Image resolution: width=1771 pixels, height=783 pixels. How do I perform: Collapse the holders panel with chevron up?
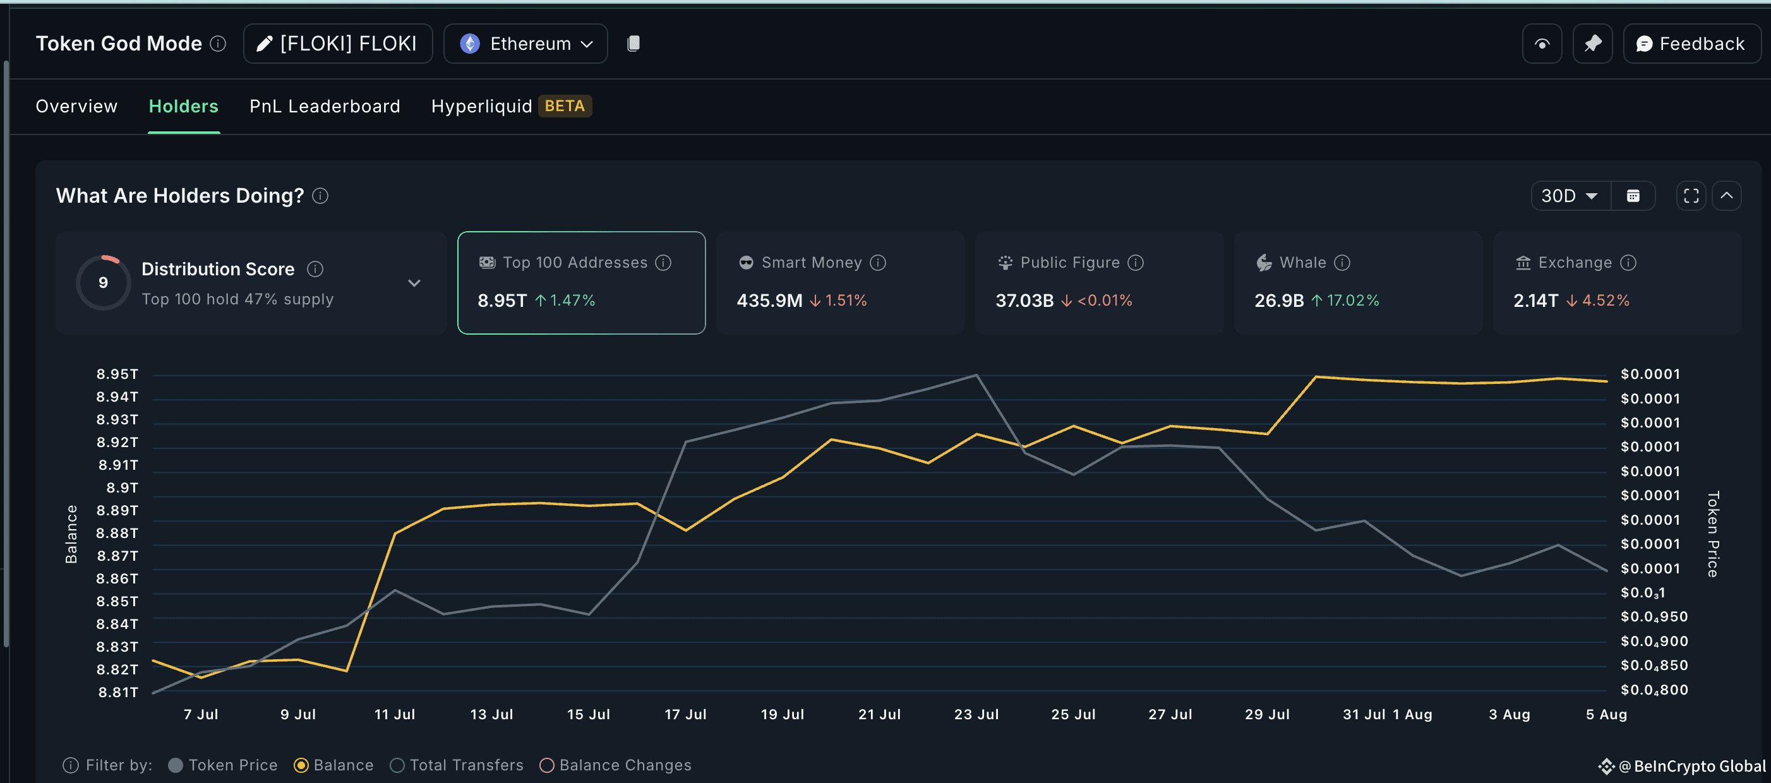tap(1726, 196)
